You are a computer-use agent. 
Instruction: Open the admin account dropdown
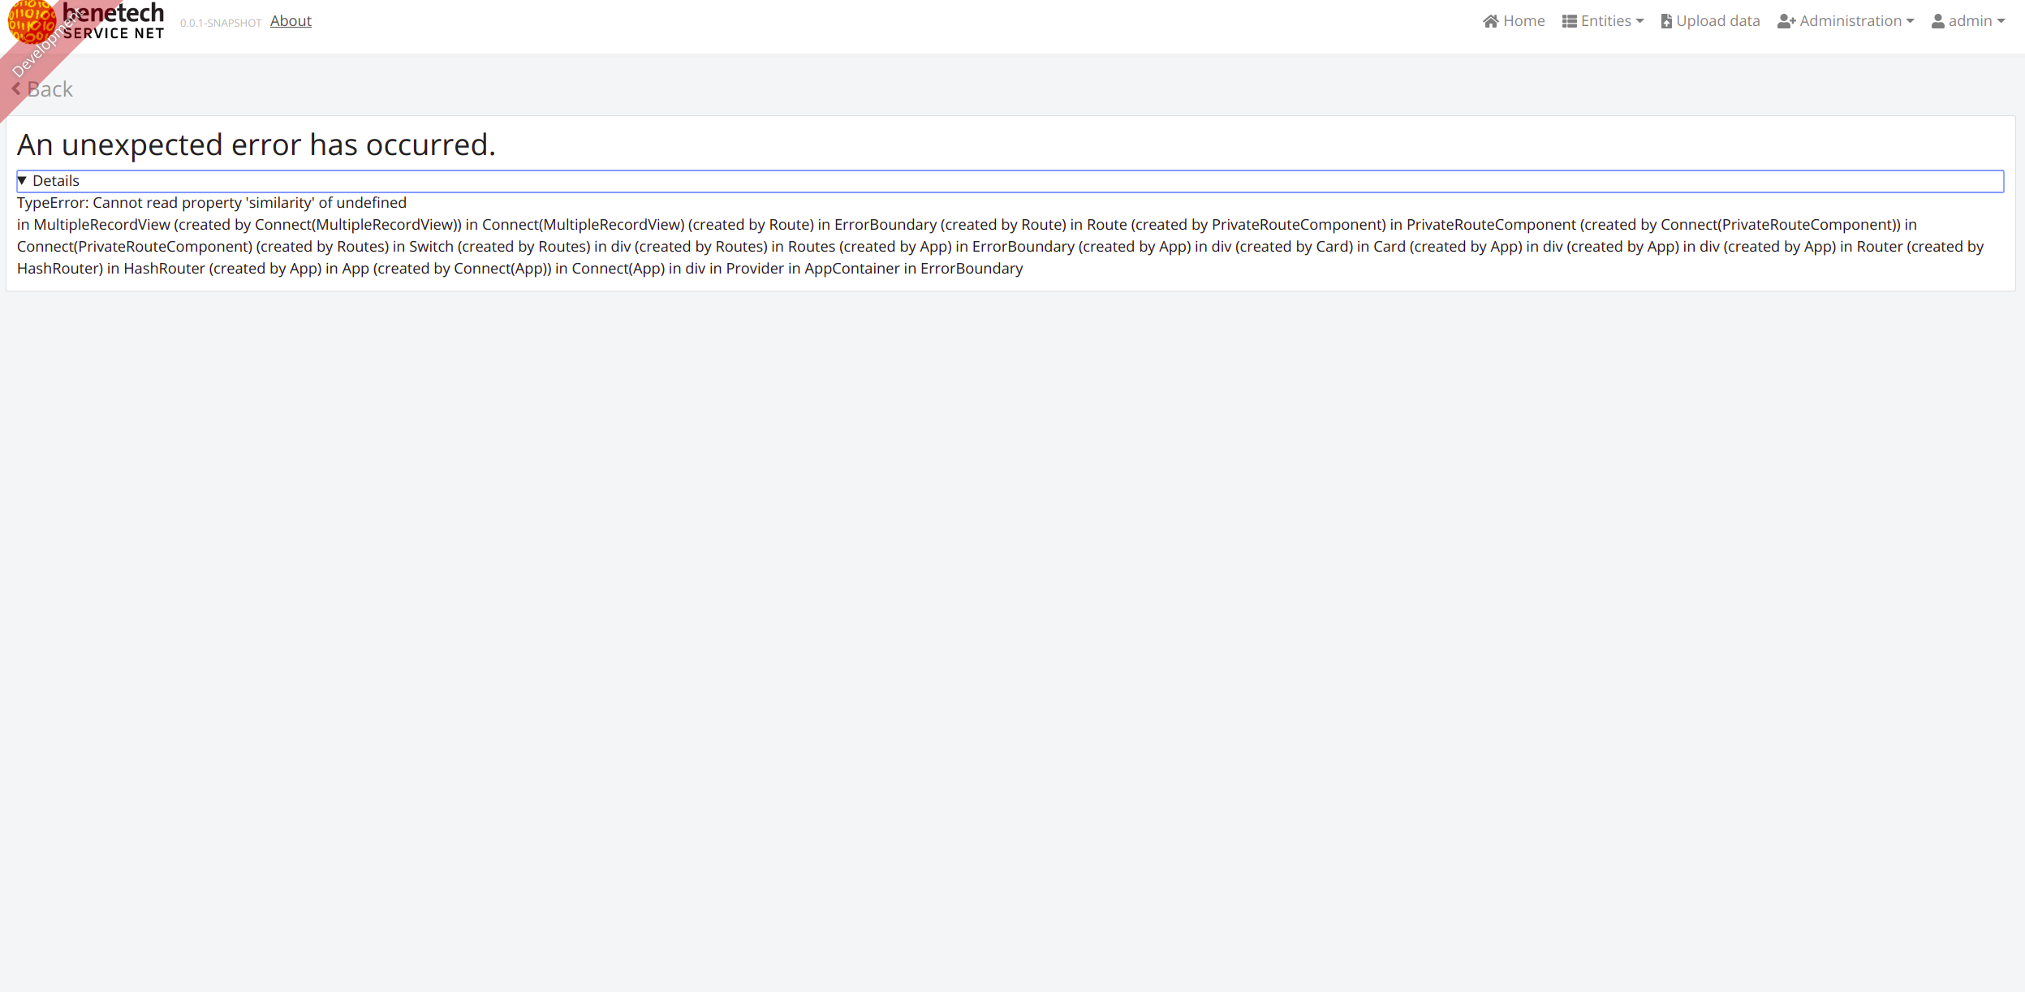(1971, 19)
